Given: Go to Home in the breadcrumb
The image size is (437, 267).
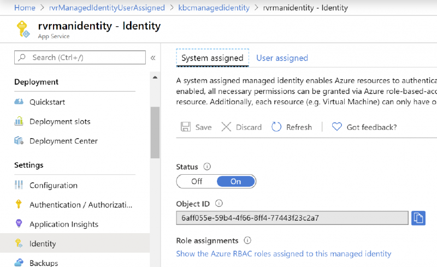Looking at the screenshot, I should click(25, 8).
